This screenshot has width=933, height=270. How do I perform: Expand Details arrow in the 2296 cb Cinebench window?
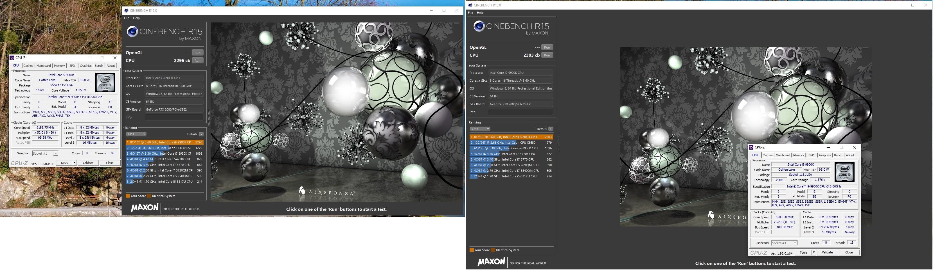tap(201, 134)
